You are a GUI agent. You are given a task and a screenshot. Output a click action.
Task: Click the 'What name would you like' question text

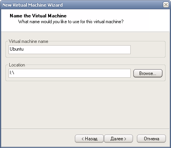(x=71, y=22)
